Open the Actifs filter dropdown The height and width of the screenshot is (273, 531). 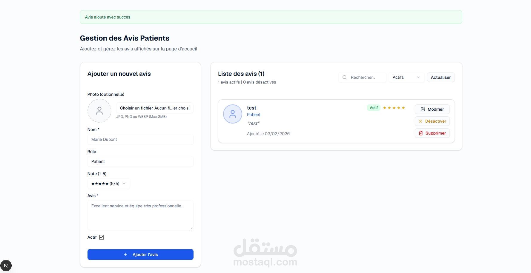[x=406, y=77]
